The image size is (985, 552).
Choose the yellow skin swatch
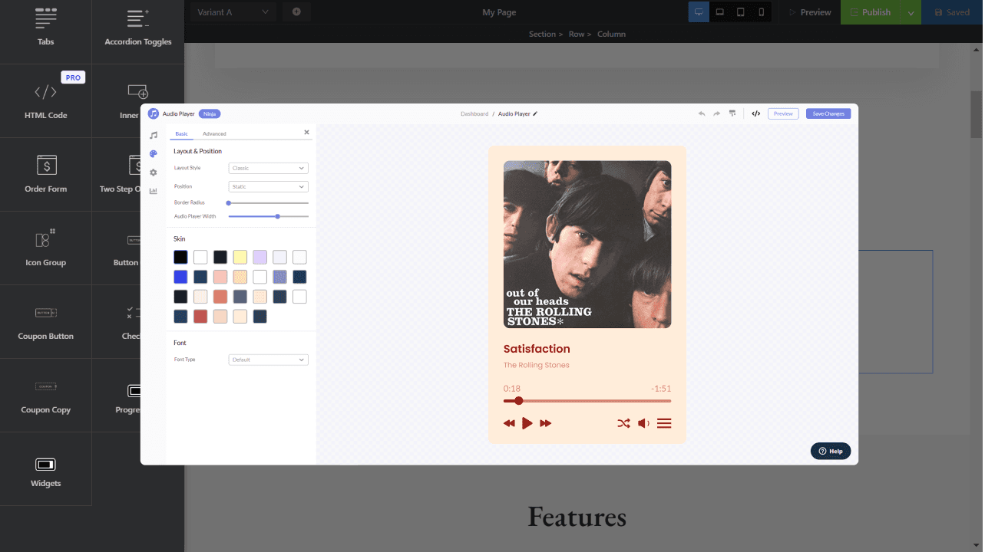(x=240, y=257)
